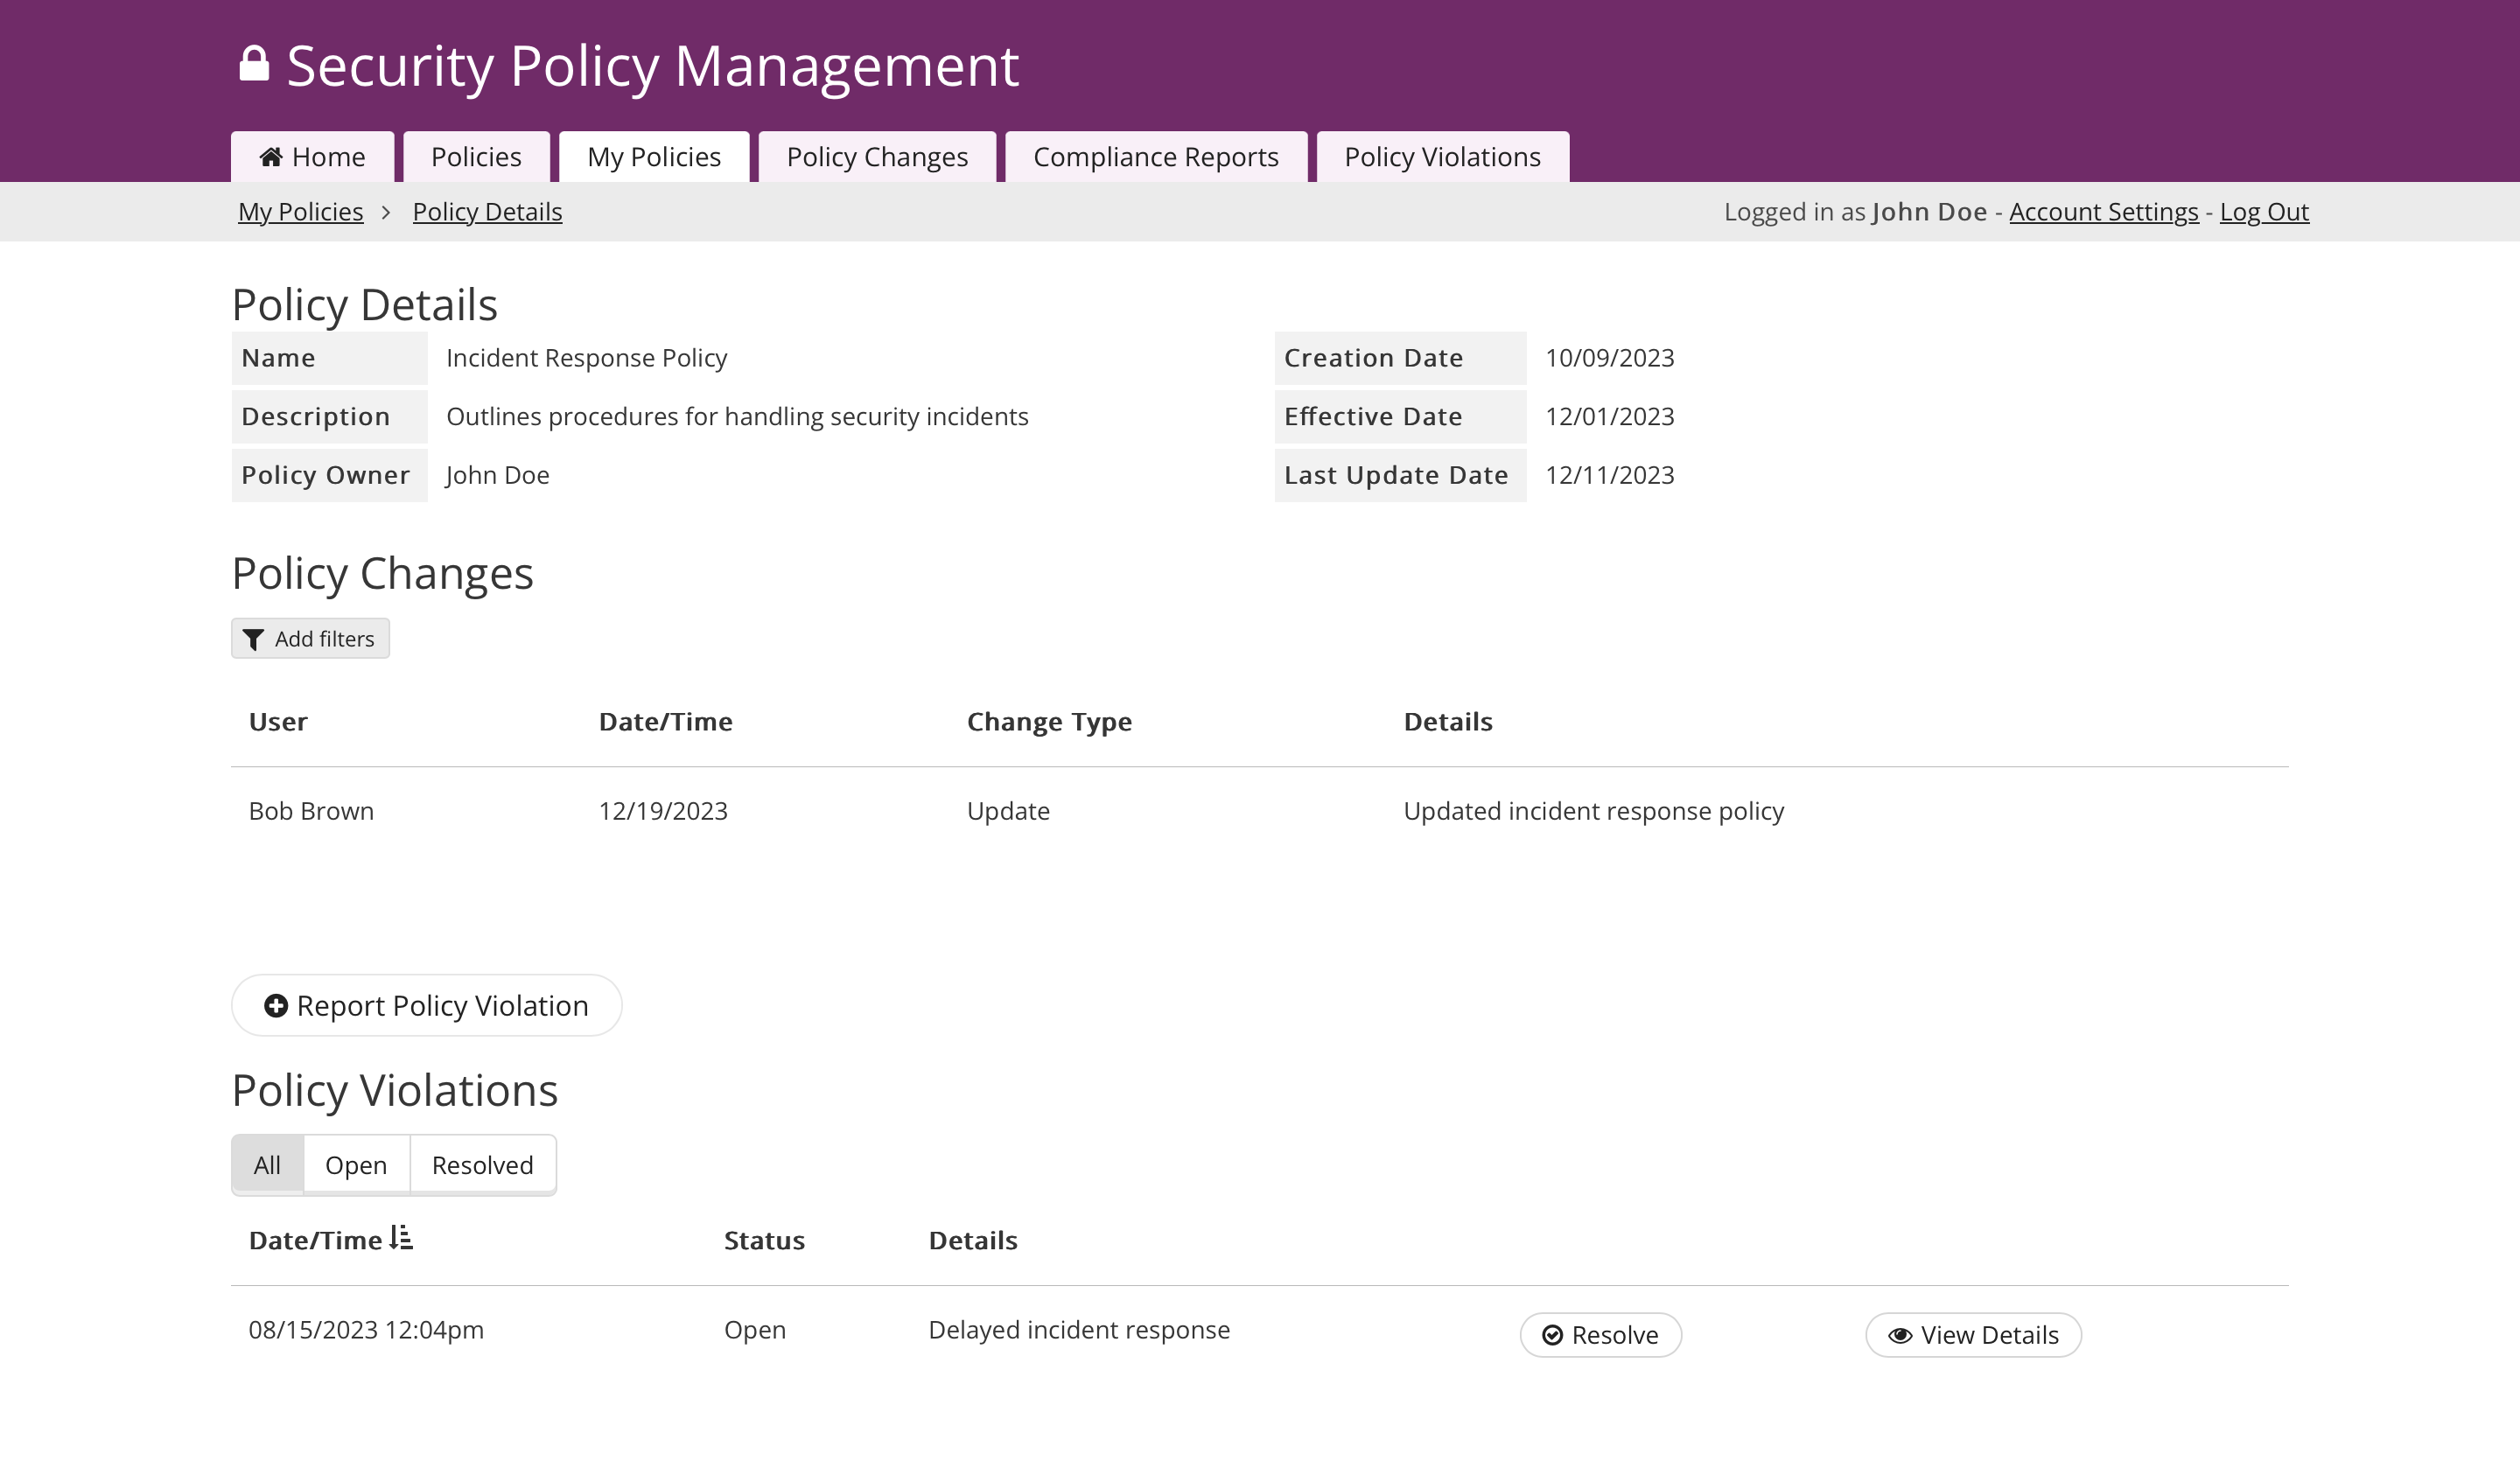Click the checkmark icon on Resolve button
The width and height of the screenshot is (2520, 1482).
1552,1336
